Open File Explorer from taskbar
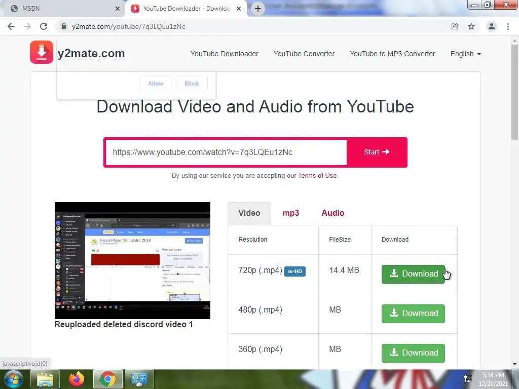The width and height of the screenshot is (519, 389). point(45,379)
